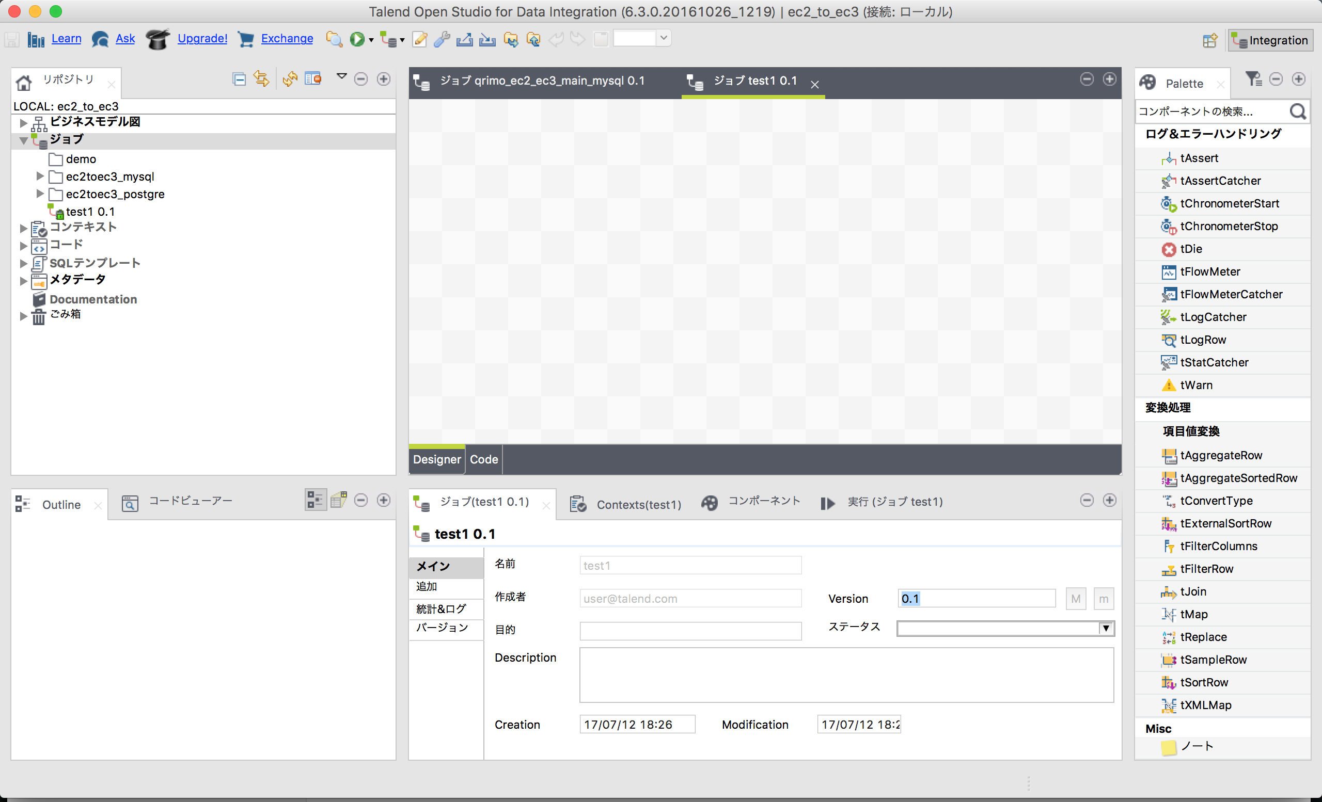The height and width of the screenshot is (802, 1322).
Task: Toggle the Outline view mode button
Action: tap(316, 500)
